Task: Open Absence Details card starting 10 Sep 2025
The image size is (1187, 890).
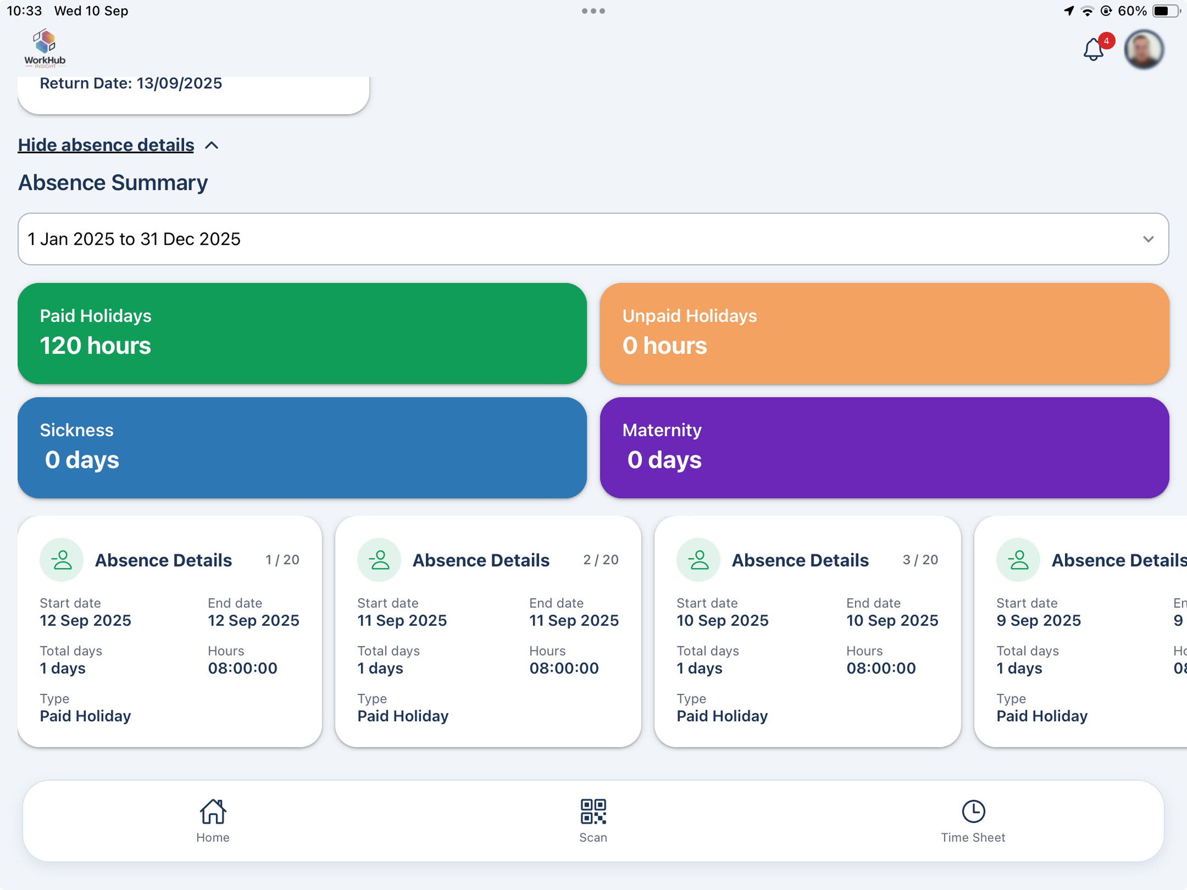Action: (x=807, y=631)
